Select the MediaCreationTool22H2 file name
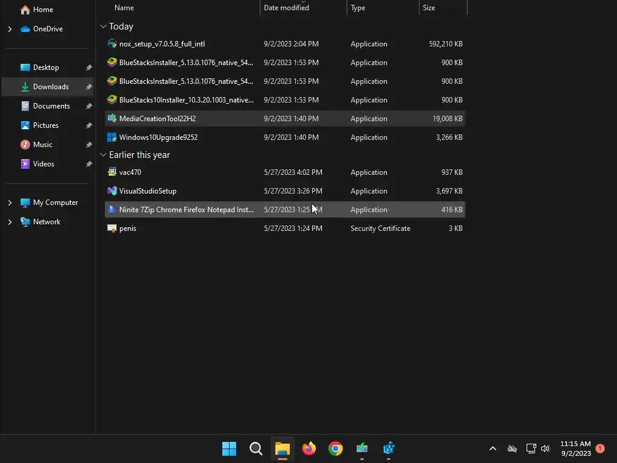Screen dimensions: 617x463 pos(157,119)
